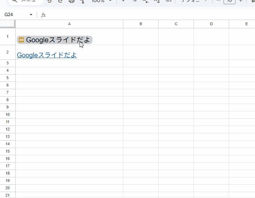Select row 20 header
The width and height of the screenshot is (255, 198).
coord(8,188)
